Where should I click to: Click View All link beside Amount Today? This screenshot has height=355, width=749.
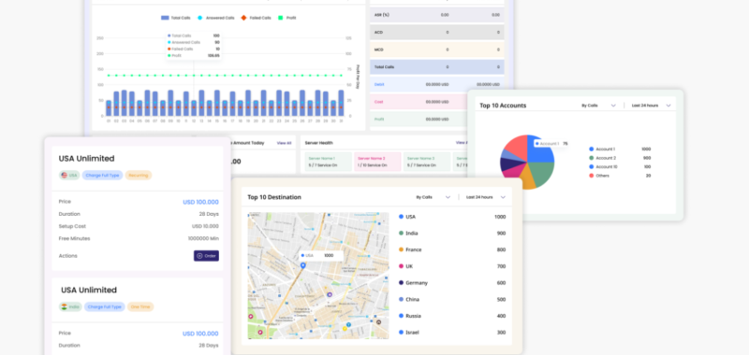(284, 143)
